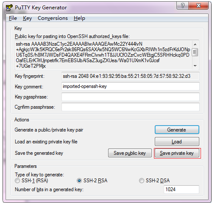Click the number of bits field
This screenshot has width=212, height=203.
pyautogui.click(x=181, y=189)
